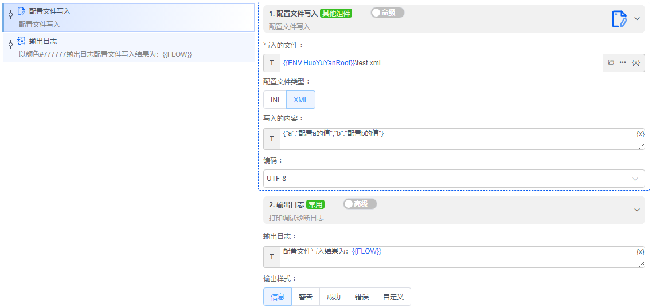Click the three-dots icon in file path field
Screen dimensions: 652x308
coord(623,62)
